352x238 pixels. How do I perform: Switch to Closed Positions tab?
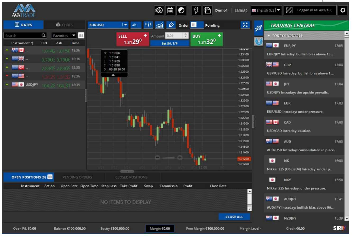[x=131, y=177]
